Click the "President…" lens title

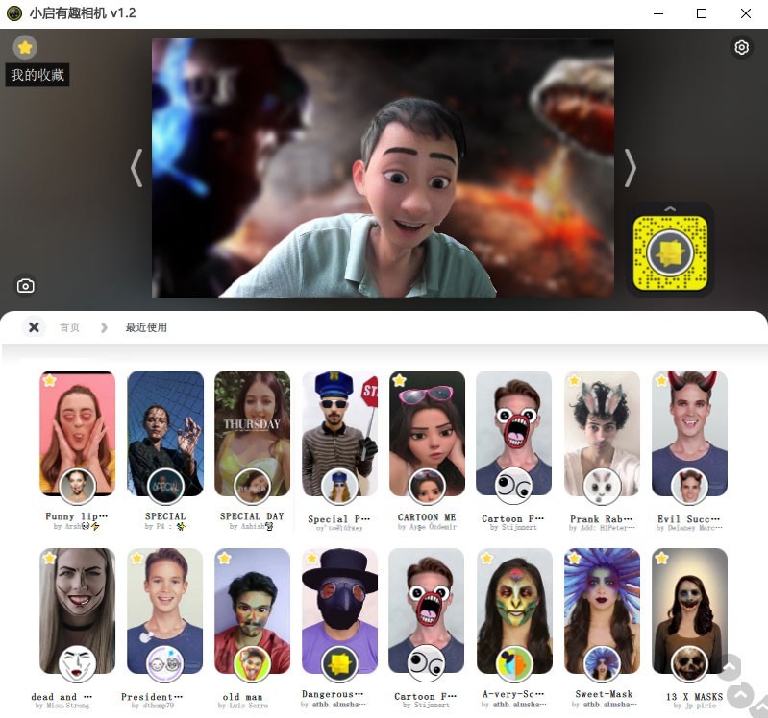(152, 697)
